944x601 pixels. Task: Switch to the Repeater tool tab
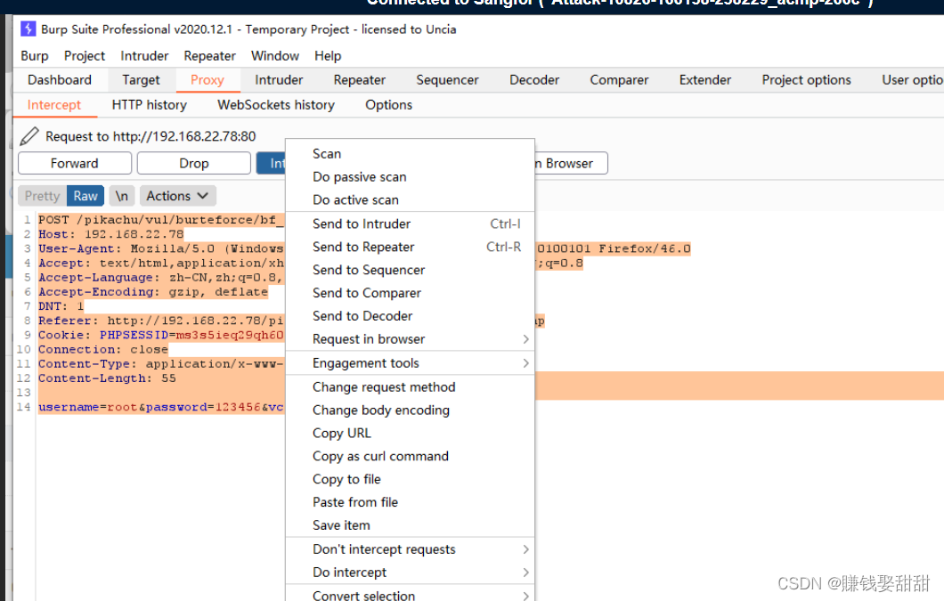pyautogui.click(x=360, y=80)
